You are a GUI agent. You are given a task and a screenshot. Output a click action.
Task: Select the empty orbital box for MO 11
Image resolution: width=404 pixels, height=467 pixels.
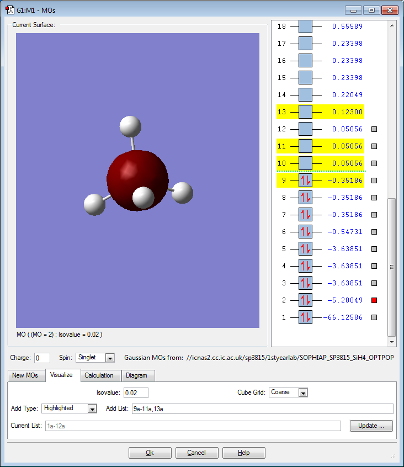(x=305, y=146)
